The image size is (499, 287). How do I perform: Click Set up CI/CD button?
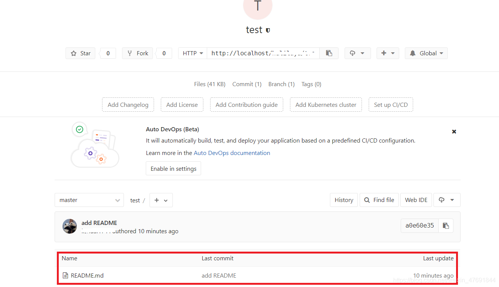click(x=391, y=105)
